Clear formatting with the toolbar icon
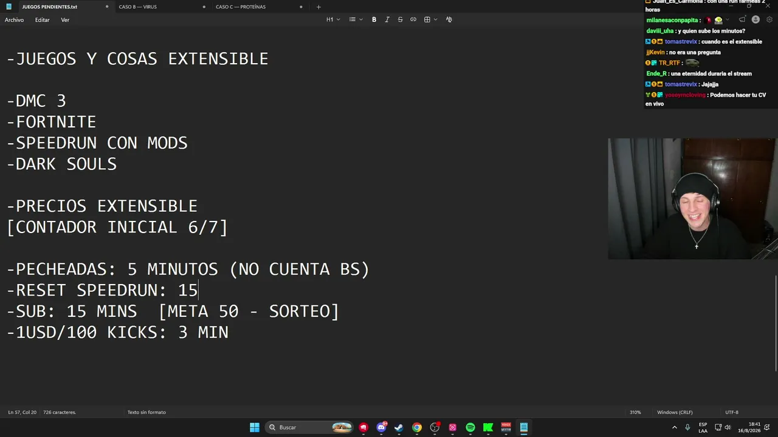The height and width of the screenshot is (437, 778). (x=449, y=19)
